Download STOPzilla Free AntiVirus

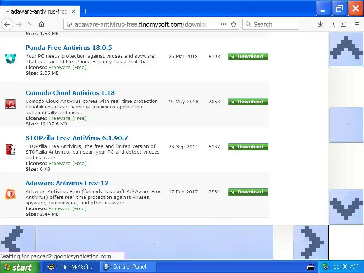pos(248,147)
